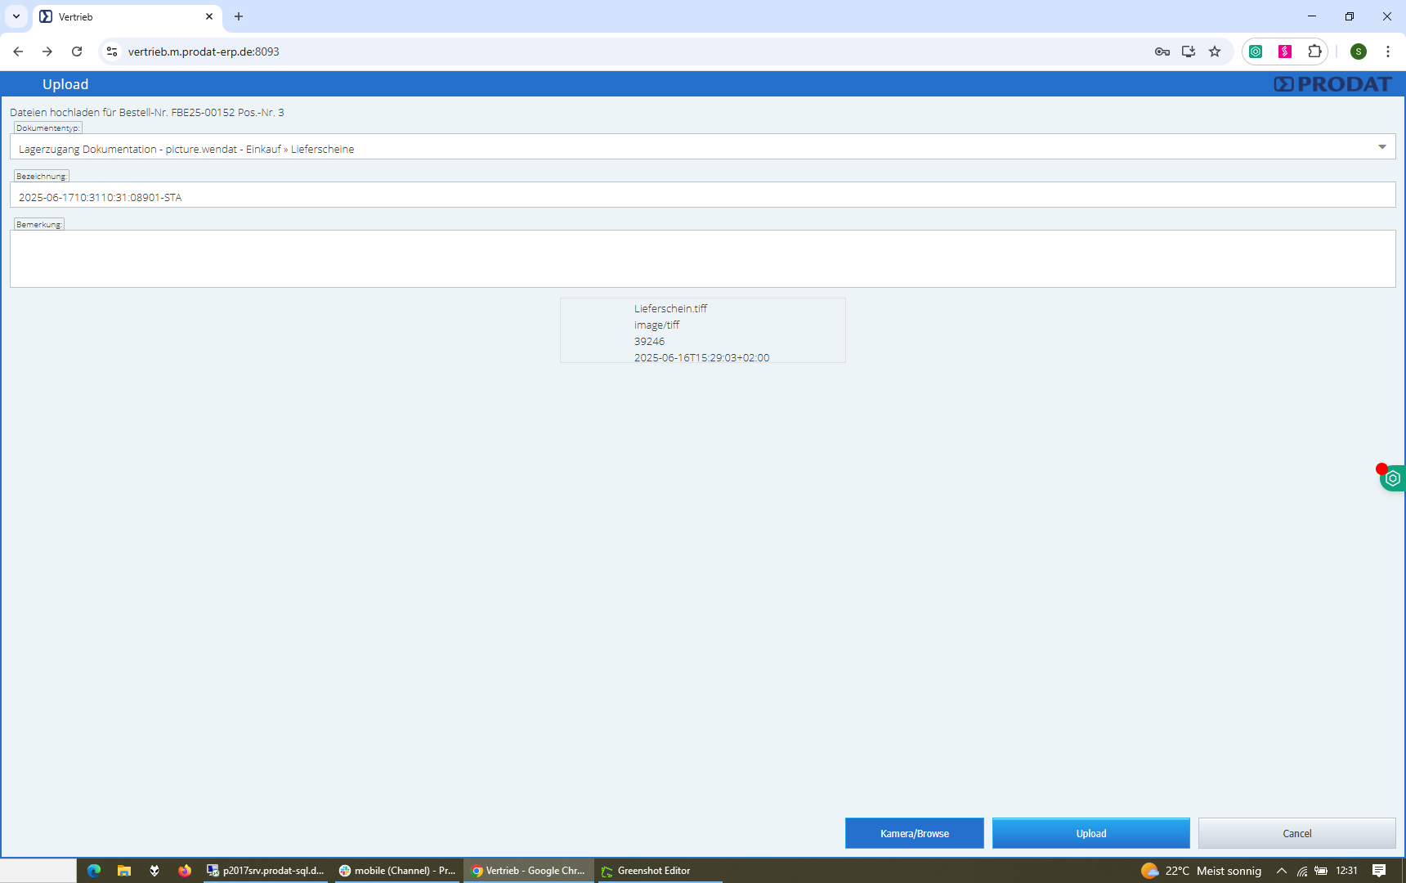Select the Vertrieb browser tab

point(123,16)
